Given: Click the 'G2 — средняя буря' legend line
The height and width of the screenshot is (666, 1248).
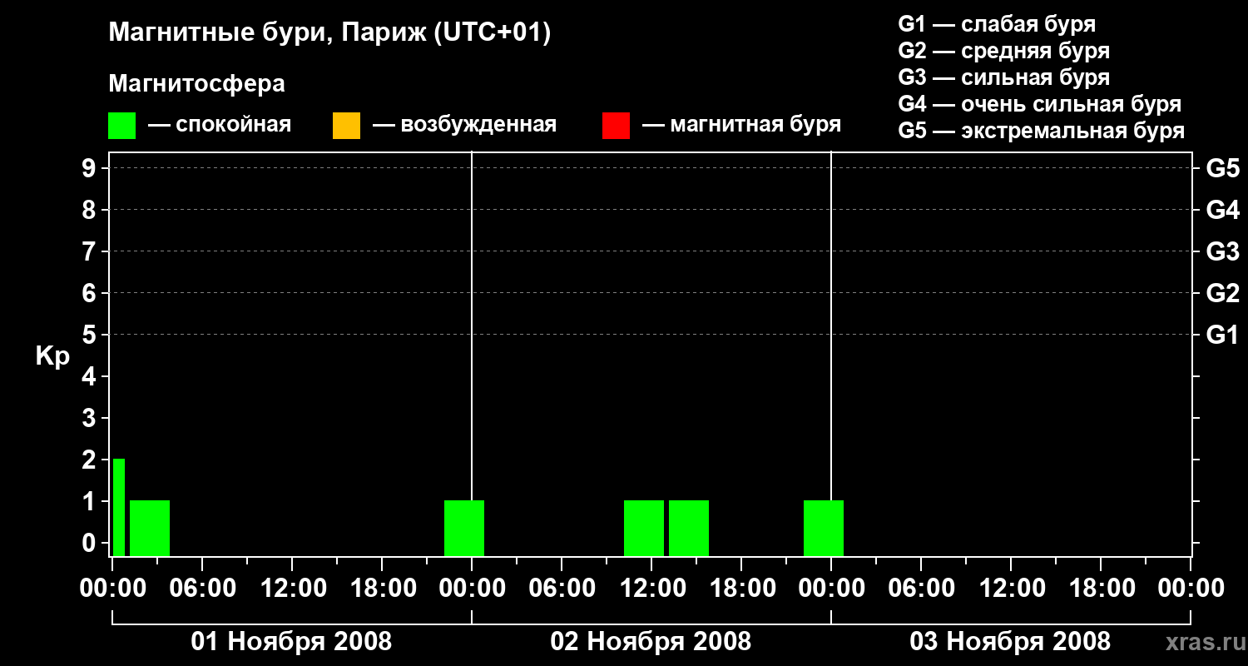Looking at the screenshot, I should pyautogui.click(x=1004, y=51).
